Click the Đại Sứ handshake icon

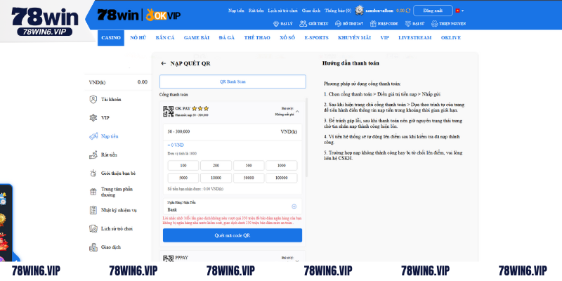click(408, 24)
